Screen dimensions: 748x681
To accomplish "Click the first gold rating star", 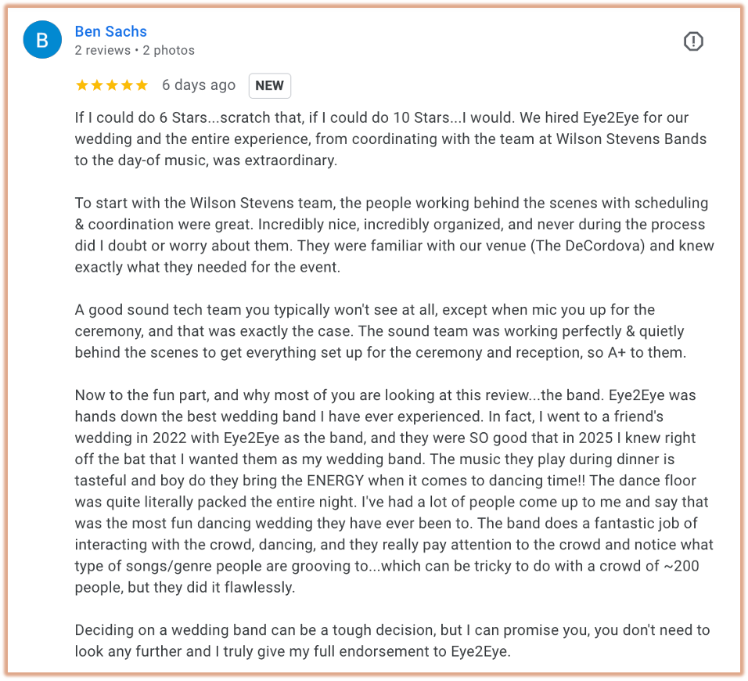I will (x=82, y=85).
